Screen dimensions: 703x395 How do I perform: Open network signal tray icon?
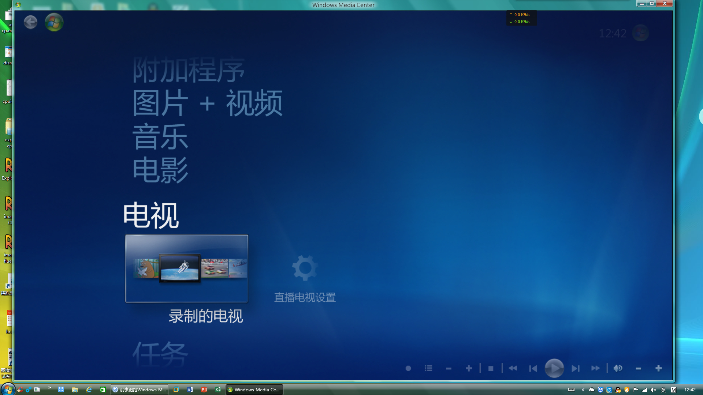644,390
